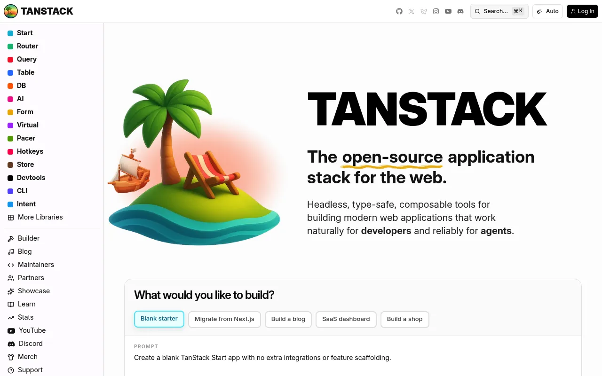Open the Search box

pos(499,11)
